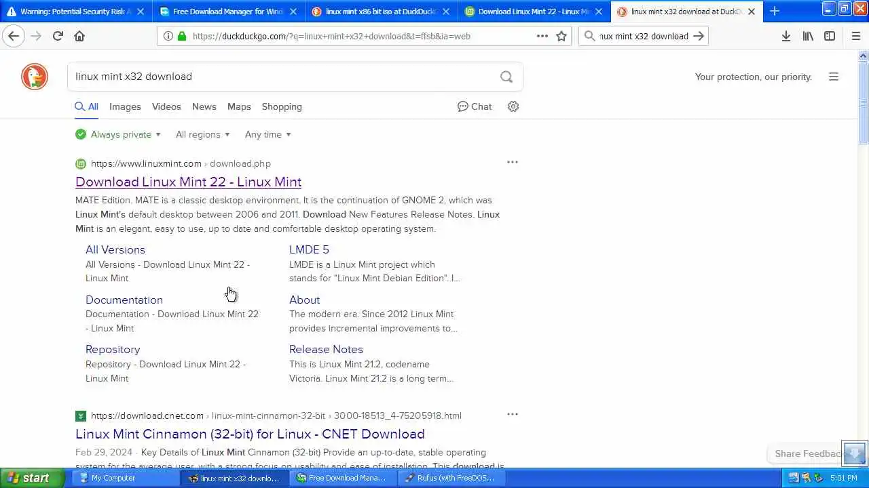Select the Maps search category
Image resolution: width=869 pixels, height=488 pixels.
click(239, 106)
